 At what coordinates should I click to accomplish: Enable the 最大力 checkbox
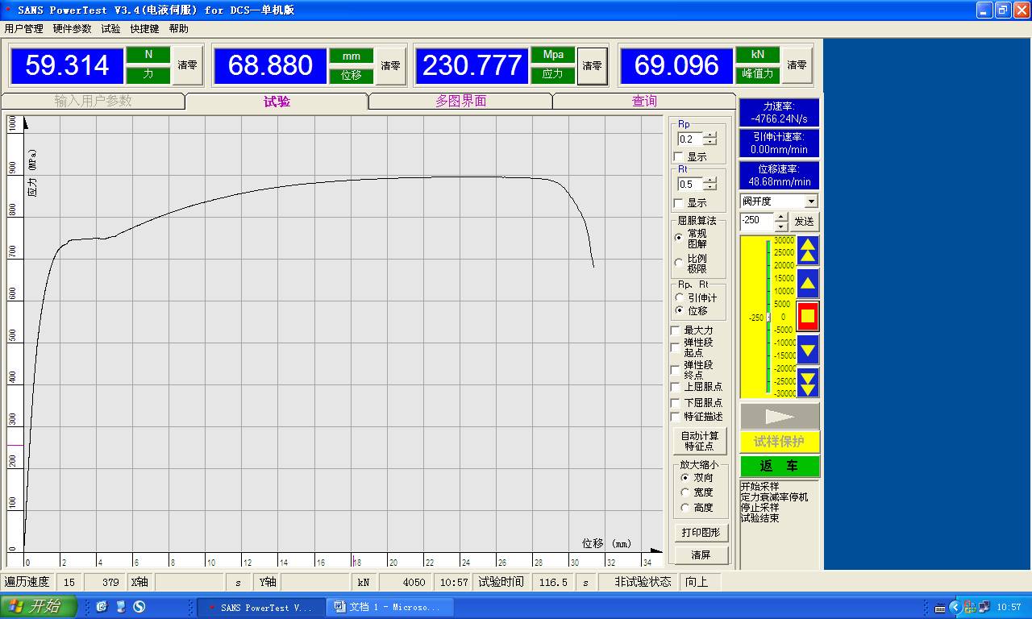[676, 330]
